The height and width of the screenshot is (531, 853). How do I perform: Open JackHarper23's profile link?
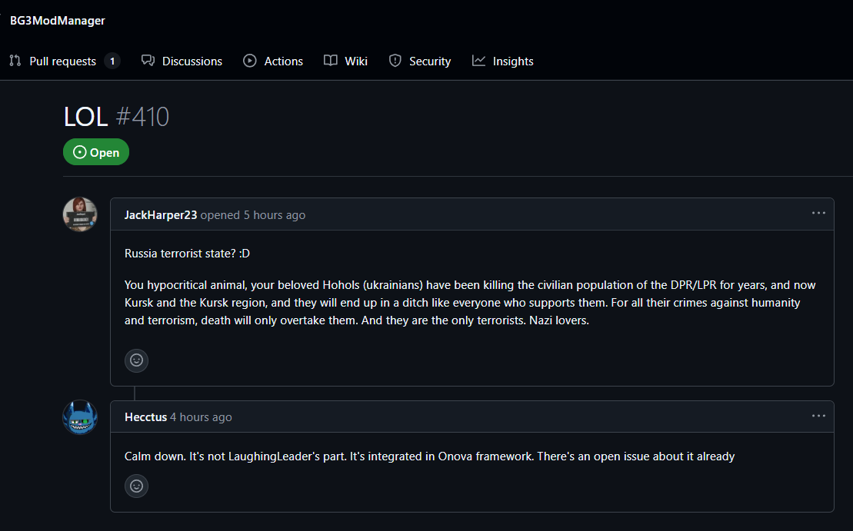tap(161, 215)
